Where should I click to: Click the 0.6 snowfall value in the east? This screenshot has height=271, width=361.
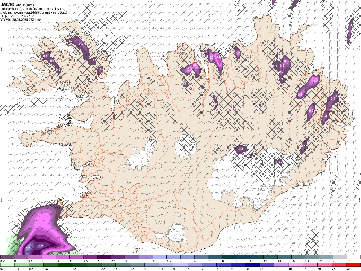[x=300, y=95]
